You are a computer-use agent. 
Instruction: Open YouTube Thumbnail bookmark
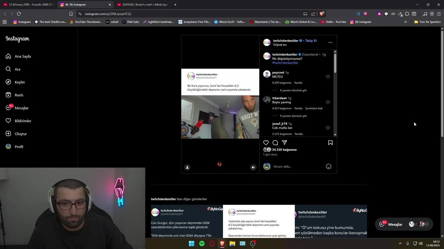coord(86,22)
